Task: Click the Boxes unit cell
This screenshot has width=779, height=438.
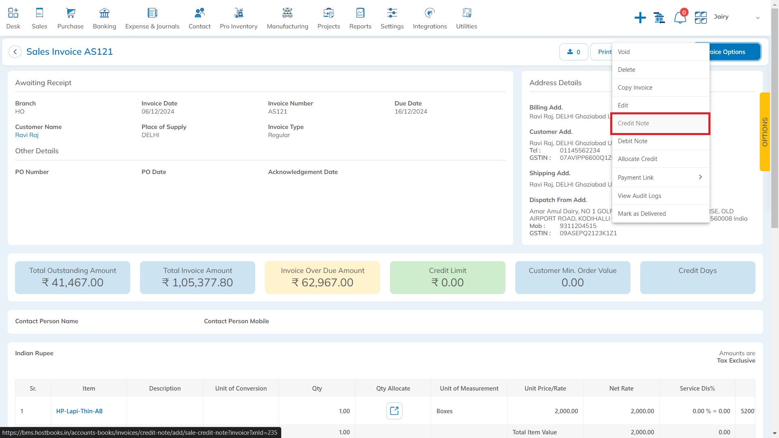Action: point(469,411)
